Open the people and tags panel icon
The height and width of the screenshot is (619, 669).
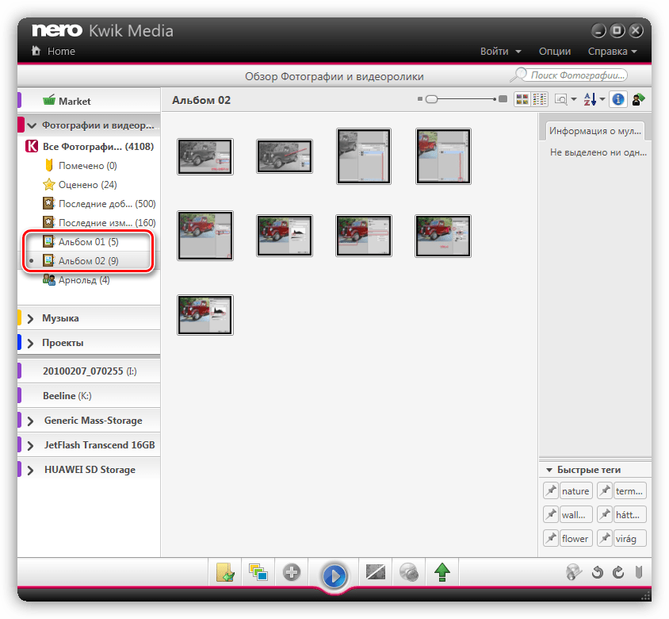(638, 99)
